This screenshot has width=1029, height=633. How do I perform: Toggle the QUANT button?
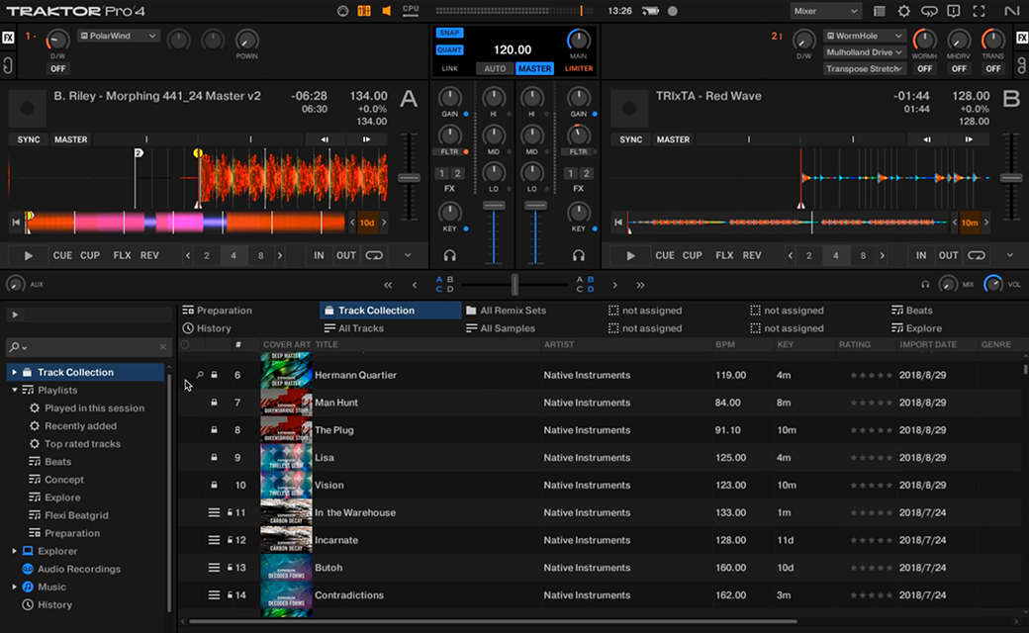[x=449, y=49]
